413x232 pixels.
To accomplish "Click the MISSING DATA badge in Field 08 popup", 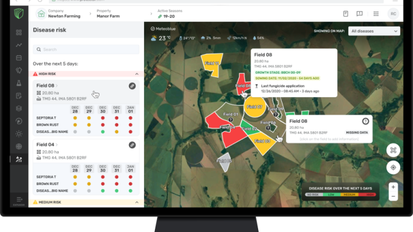I will [x=357, y=133].
